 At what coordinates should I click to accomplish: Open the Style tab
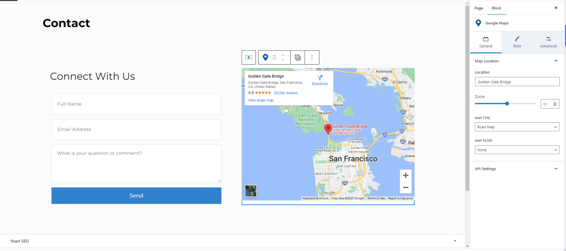[x=517, y=42]
